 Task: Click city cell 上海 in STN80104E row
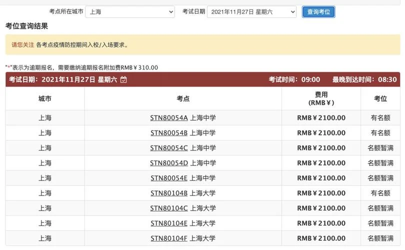pyautogui.click(x=45, y=223)
